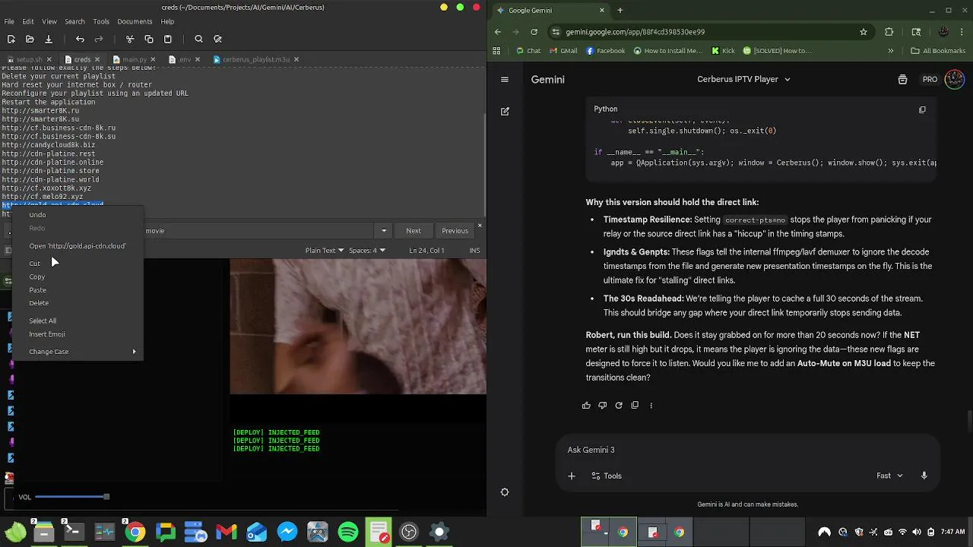Open the Messenger icon in the taskbar
Viewport: 973px width, 547px height.
pos(287,532)
